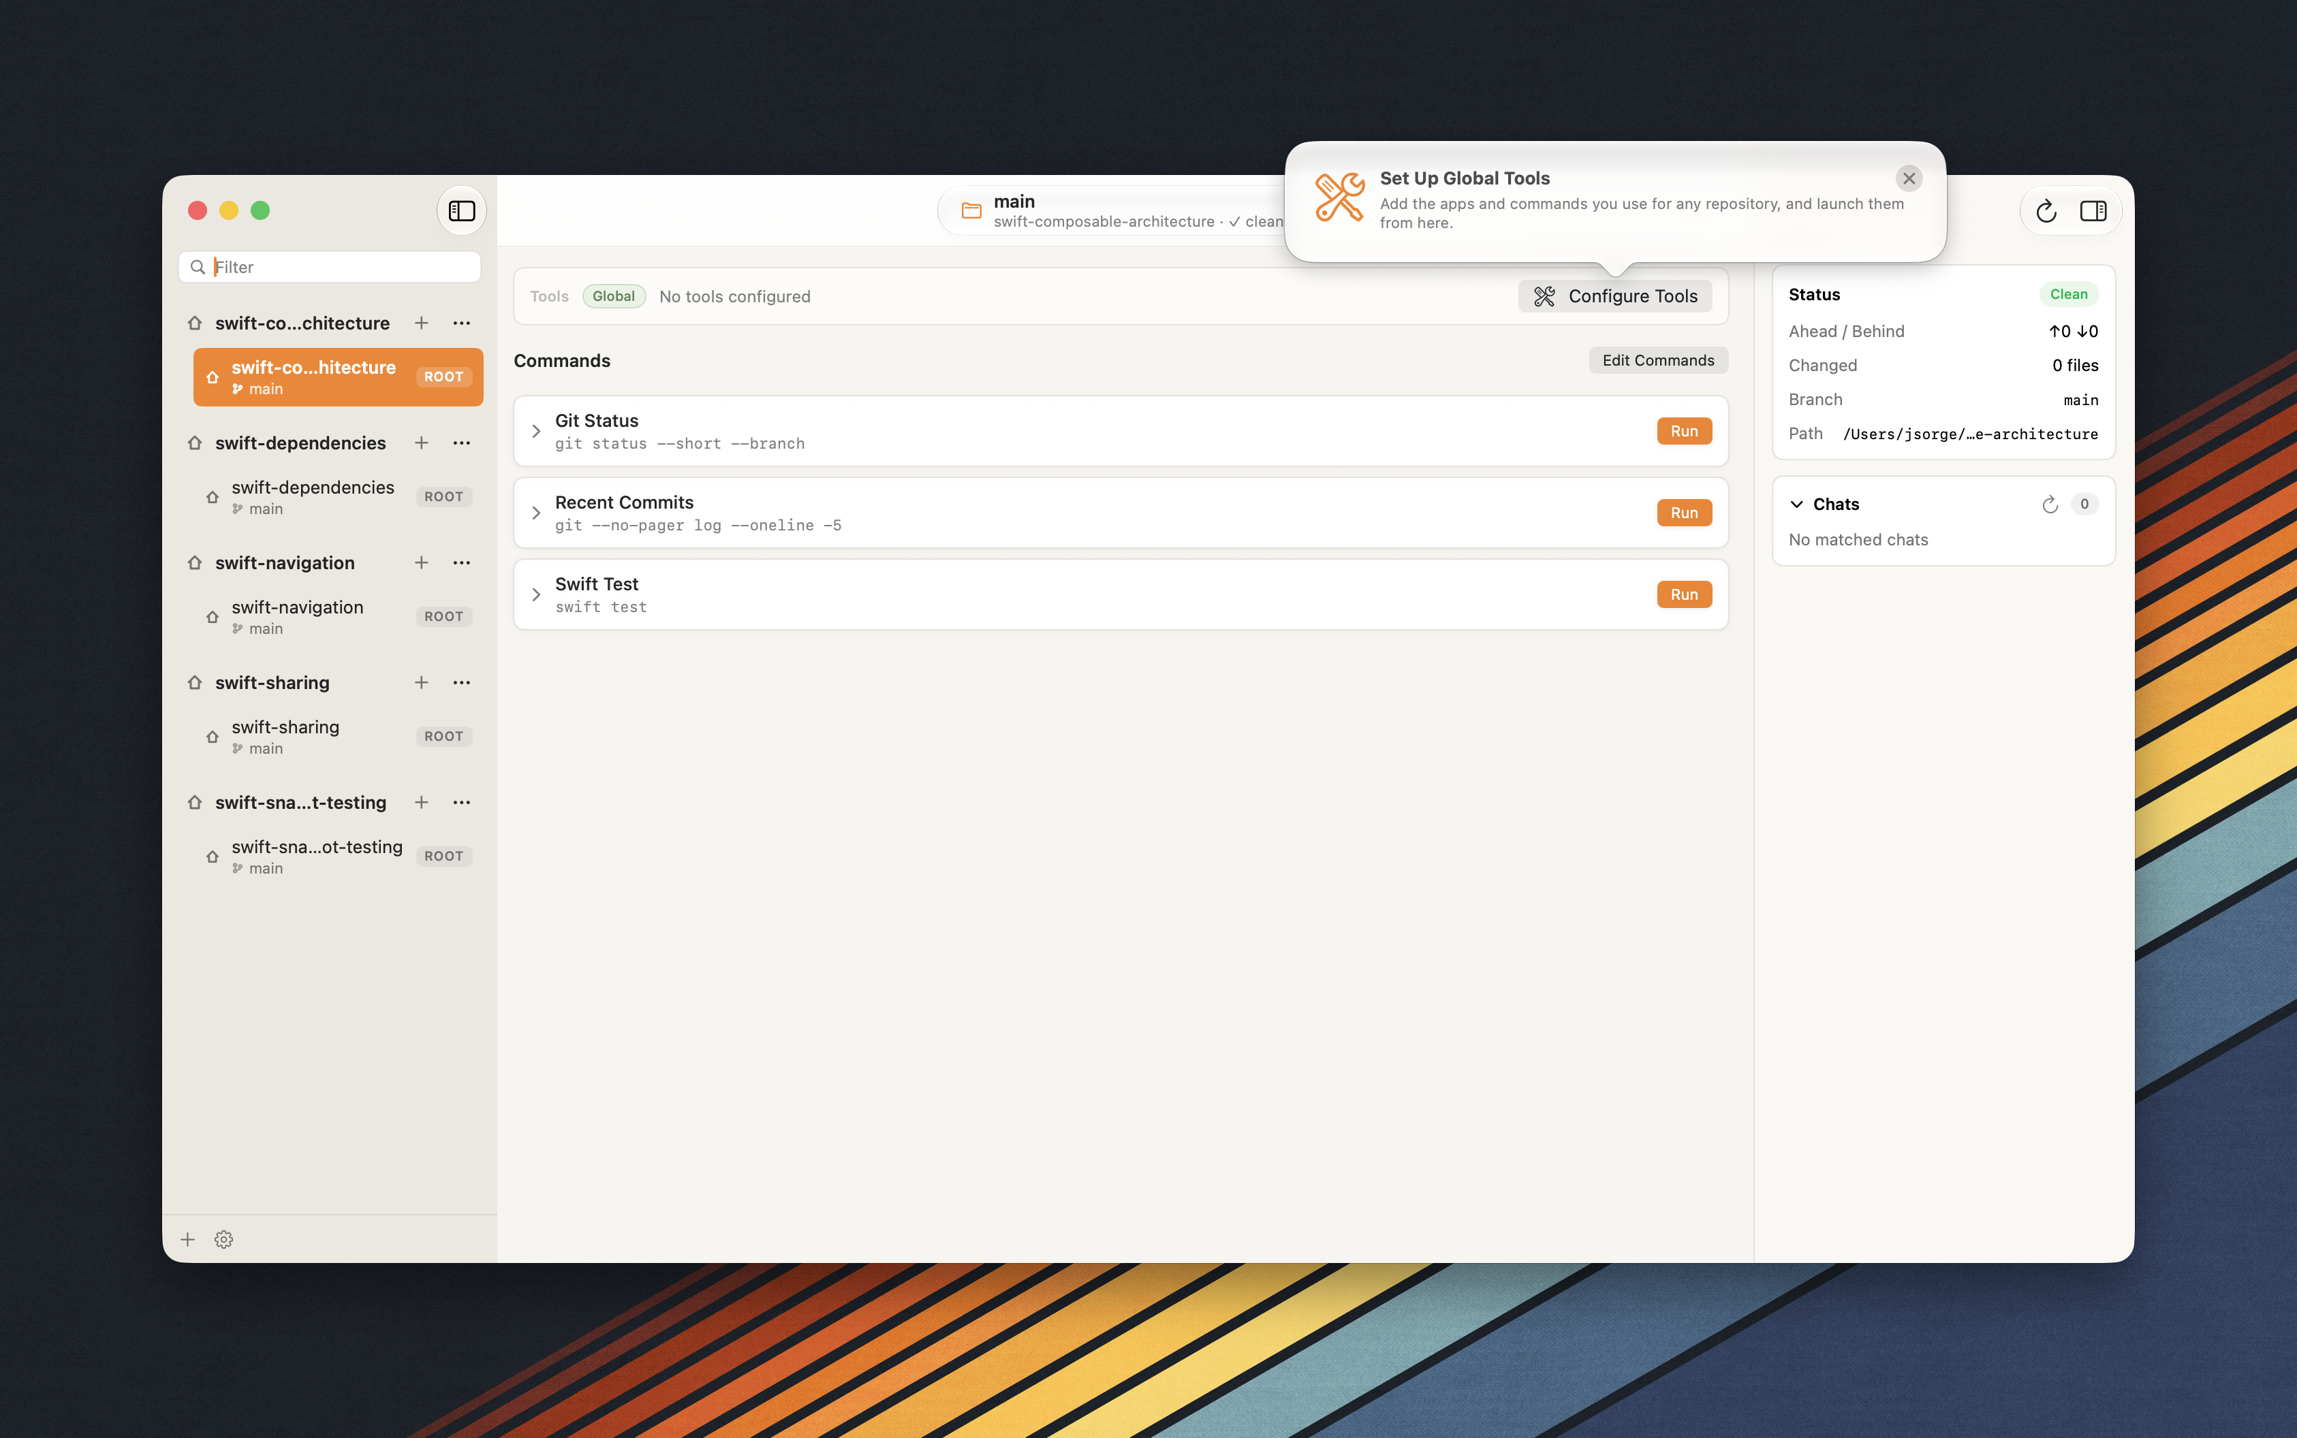Click the No matched chats text
The width and height of the screenshot is (2297, 1438).
tap(1858, 539)
